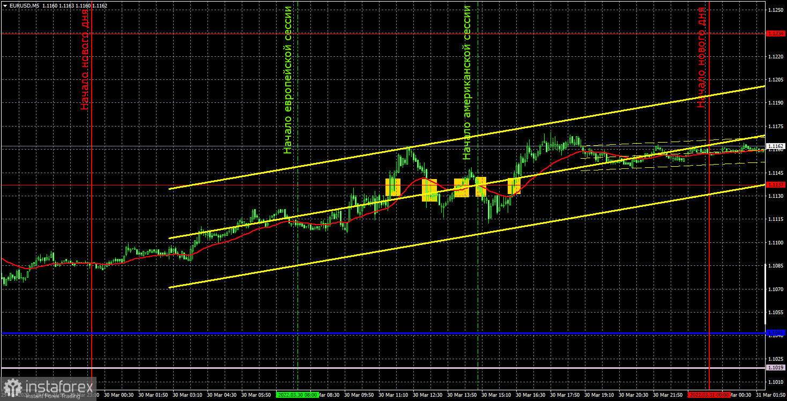Select the red 1.1137 price level label
The height and width of the screenshot is (401, 787).
776,184
